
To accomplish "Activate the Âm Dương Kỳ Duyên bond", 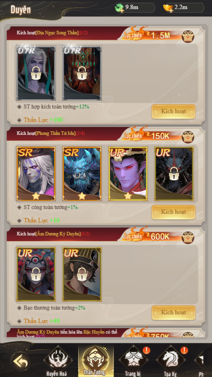I will coord(173,313).
